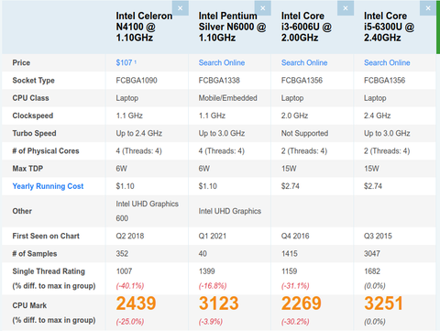The height and width of the screenshot is (331, 440).
Task: Click Search Online for Core i5-6300U
Action: [x=387, y=62]
